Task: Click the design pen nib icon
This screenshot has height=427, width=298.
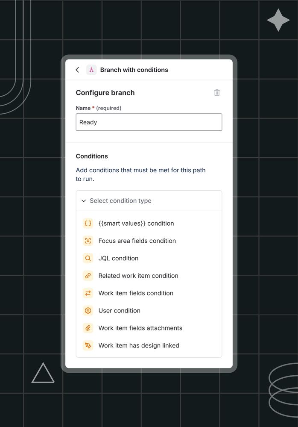Action: coord(88,345)
